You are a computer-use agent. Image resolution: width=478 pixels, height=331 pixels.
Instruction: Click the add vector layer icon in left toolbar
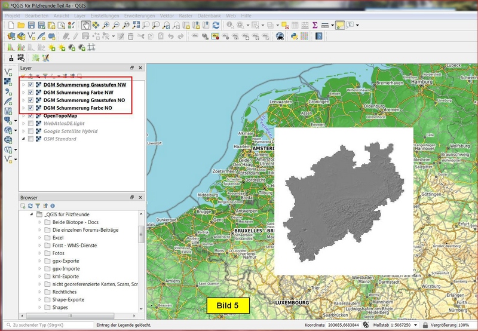(x=8, y=72)
